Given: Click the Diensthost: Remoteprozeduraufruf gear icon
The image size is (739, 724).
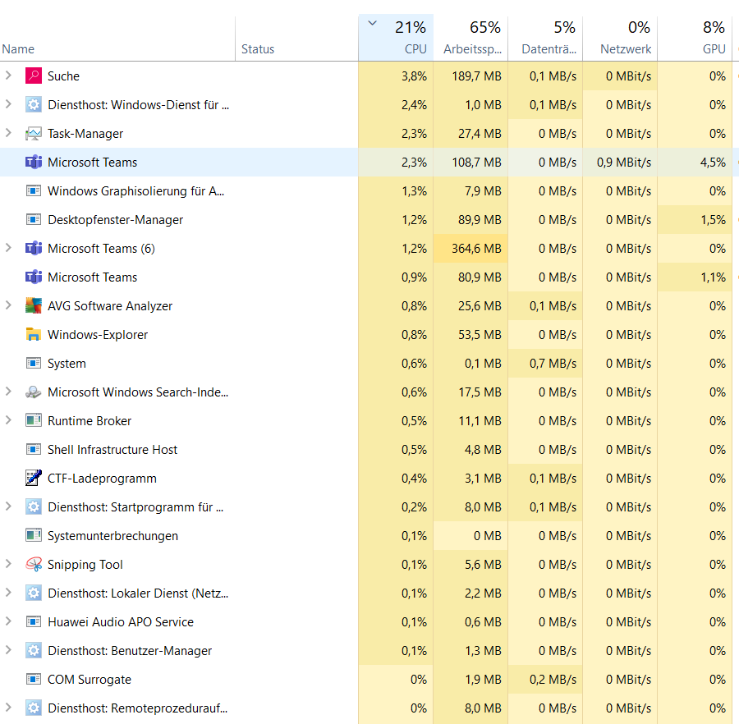Looking at the screenshot, I should pyautogui.click(x=34, y=708).
